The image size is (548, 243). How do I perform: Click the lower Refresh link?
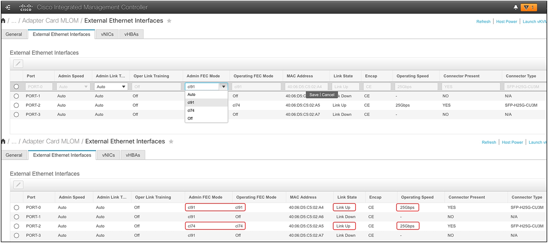tap(489, 142)
